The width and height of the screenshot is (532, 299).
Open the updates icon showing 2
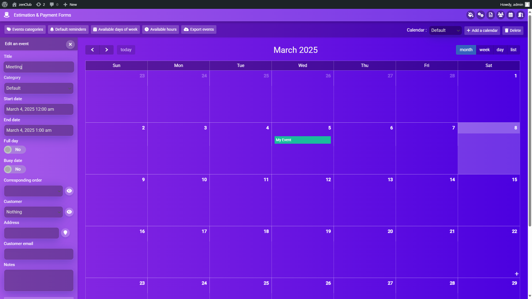click(40, 4)
